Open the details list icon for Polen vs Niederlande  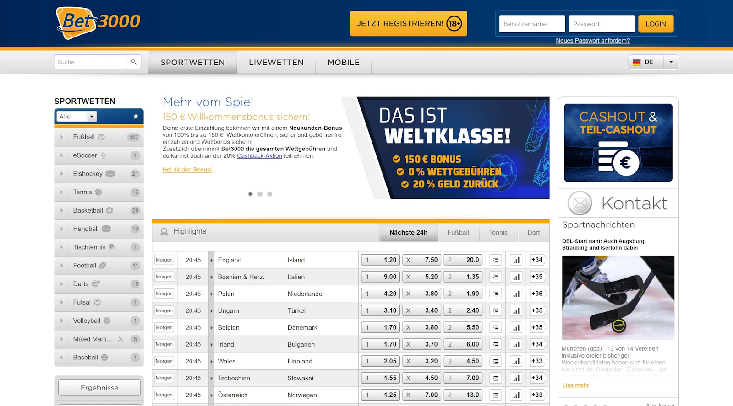pos(496,294)
